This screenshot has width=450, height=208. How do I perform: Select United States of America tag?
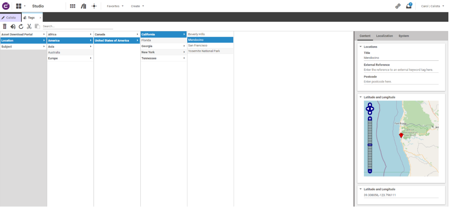pos(117,41)
